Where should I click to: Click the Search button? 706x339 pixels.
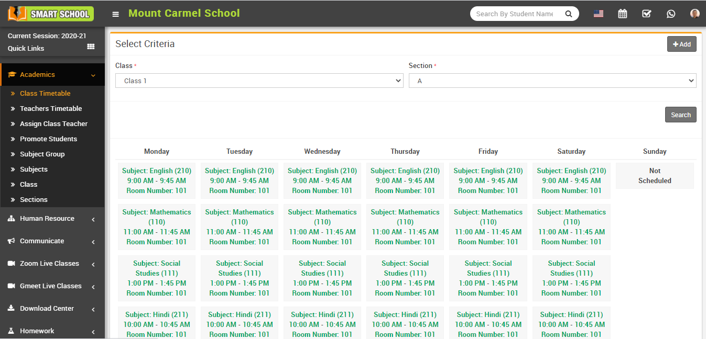680,114
